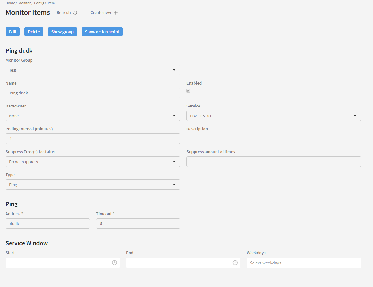This screenshot has width=373, height=287.
Task: Open Config in the breadcrumb trail
Action: click(x=39, y=3)
